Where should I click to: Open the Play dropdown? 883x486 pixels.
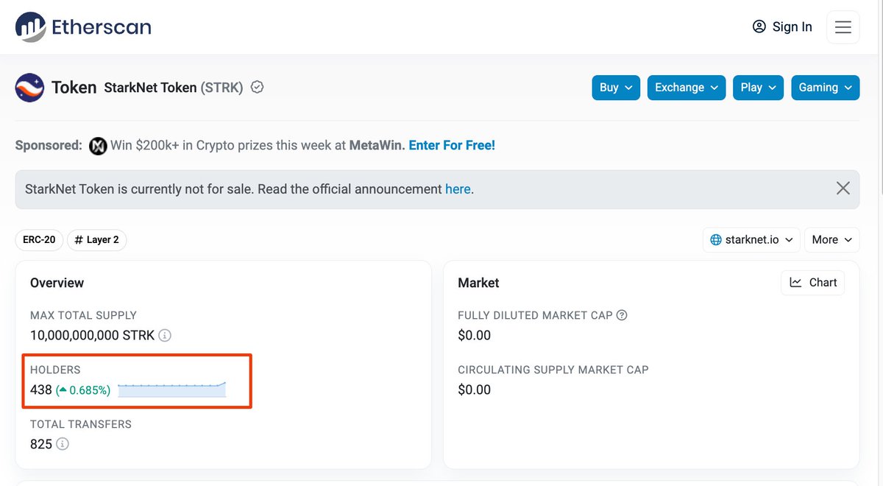(759, 88)
